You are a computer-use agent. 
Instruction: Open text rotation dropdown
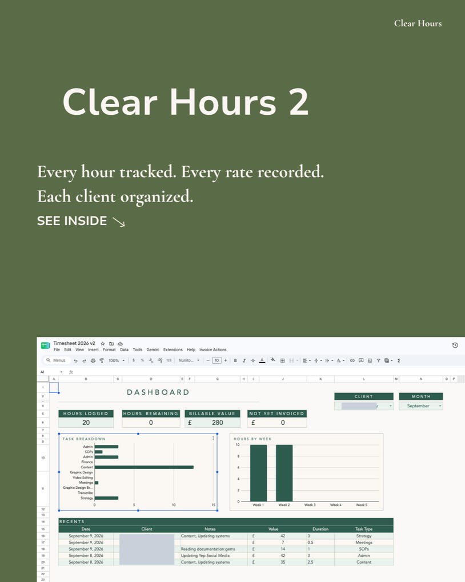click(340, 360)
